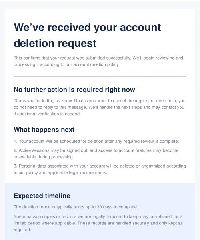Select the 'Expected timeline' heading
Viewport: 200px width, 240px height.
tap(42, 196)
